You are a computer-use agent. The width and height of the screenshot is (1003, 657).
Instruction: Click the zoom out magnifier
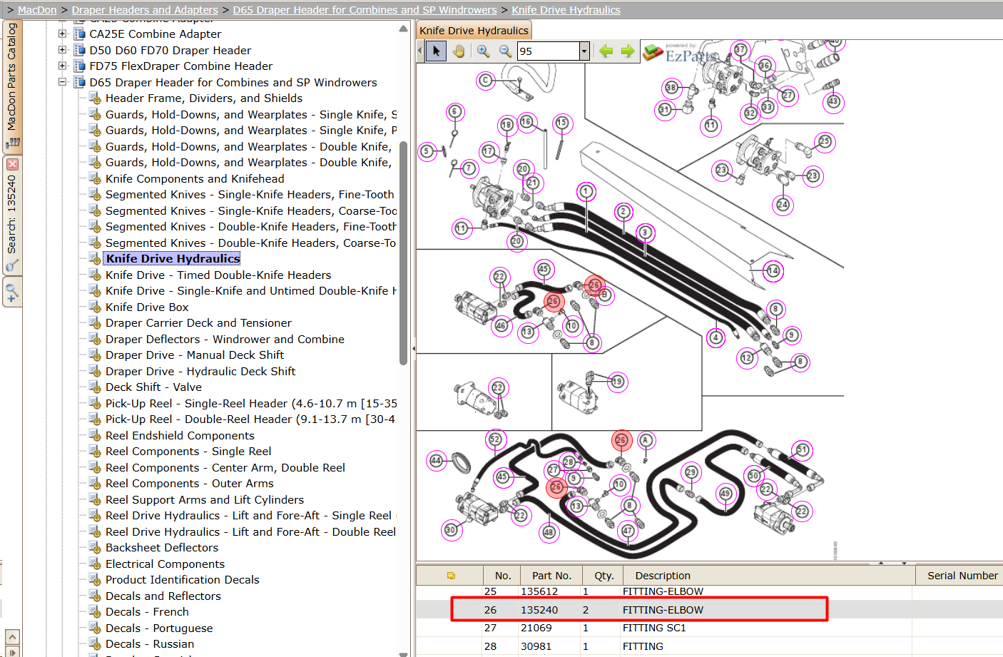505,51
